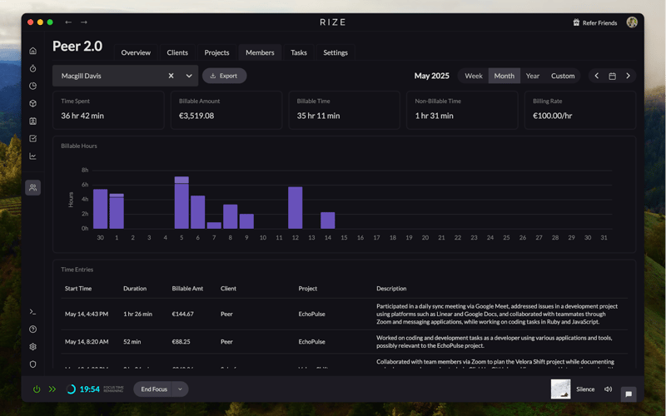Click the Billing Rate €100.00/hr card
666x416 pixels.
click(x=580, y=110)
